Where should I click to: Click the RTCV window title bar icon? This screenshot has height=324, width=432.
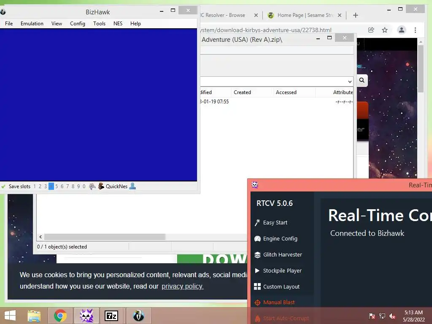255,185
